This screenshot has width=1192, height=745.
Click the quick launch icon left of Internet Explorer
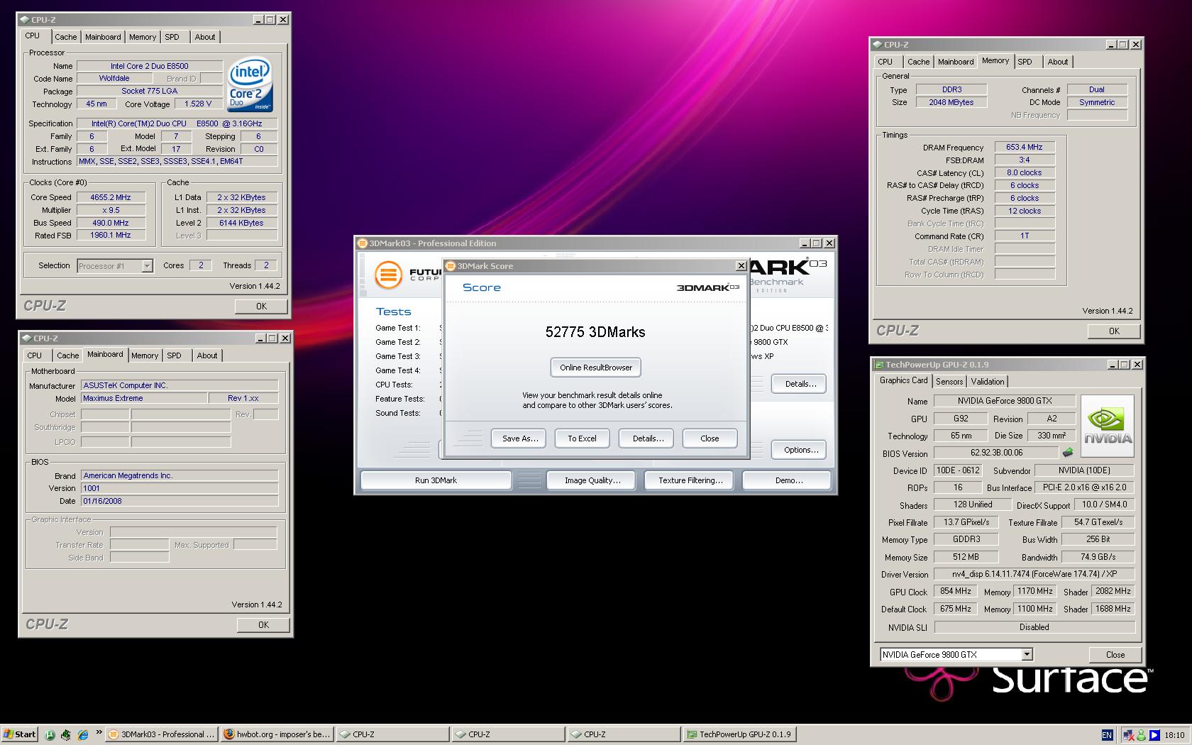coord(66,735)
